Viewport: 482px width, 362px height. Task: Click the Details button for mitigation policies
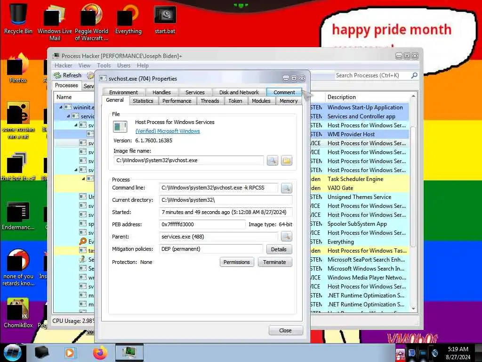coord(279,249)
